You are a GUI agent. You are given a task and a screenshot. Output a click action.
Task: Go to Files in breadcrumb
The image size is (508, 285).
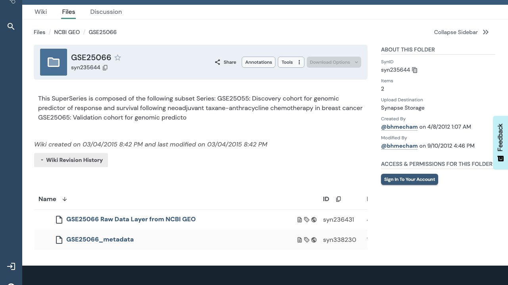pos(39,32)
